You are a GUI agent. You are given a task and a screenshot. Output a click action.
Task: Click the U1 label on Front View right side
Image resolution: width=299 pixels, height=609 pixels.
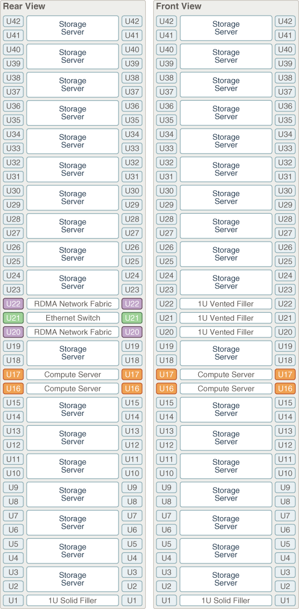click(x=286, y=601)
